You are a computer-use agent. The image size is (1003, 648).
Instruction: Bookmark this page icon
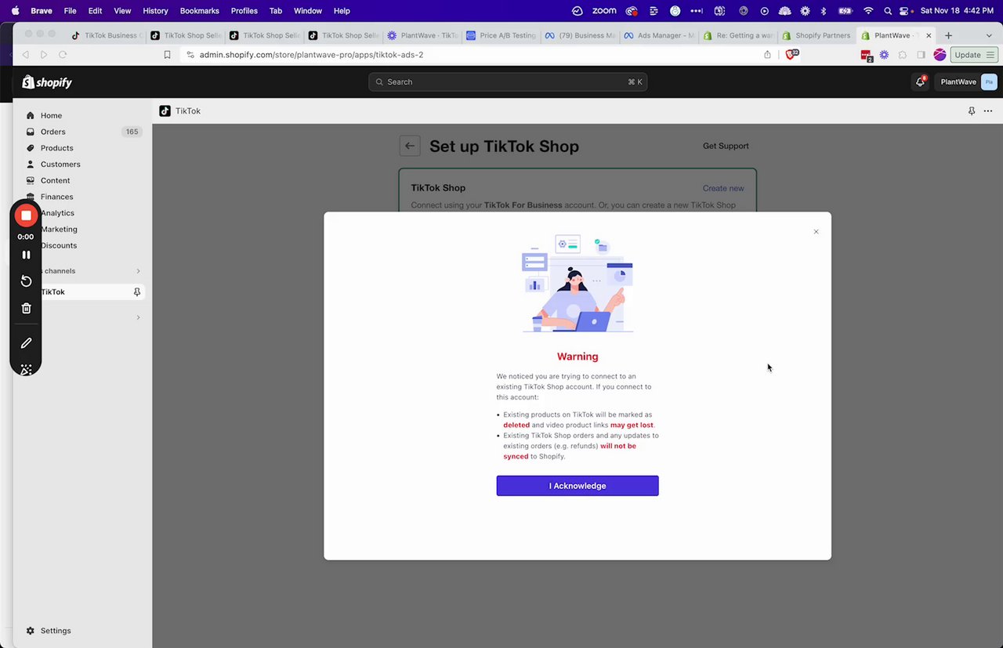[167, 55]
